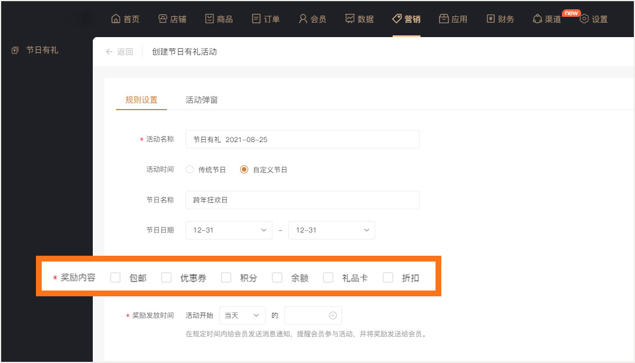Click the 返回 back link
635x363 pixels.
[x=119, y=52]
